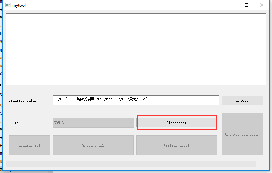Minimize the mytool window
Viewport: 272px width, 173px height.
click(x=231, y=5)
